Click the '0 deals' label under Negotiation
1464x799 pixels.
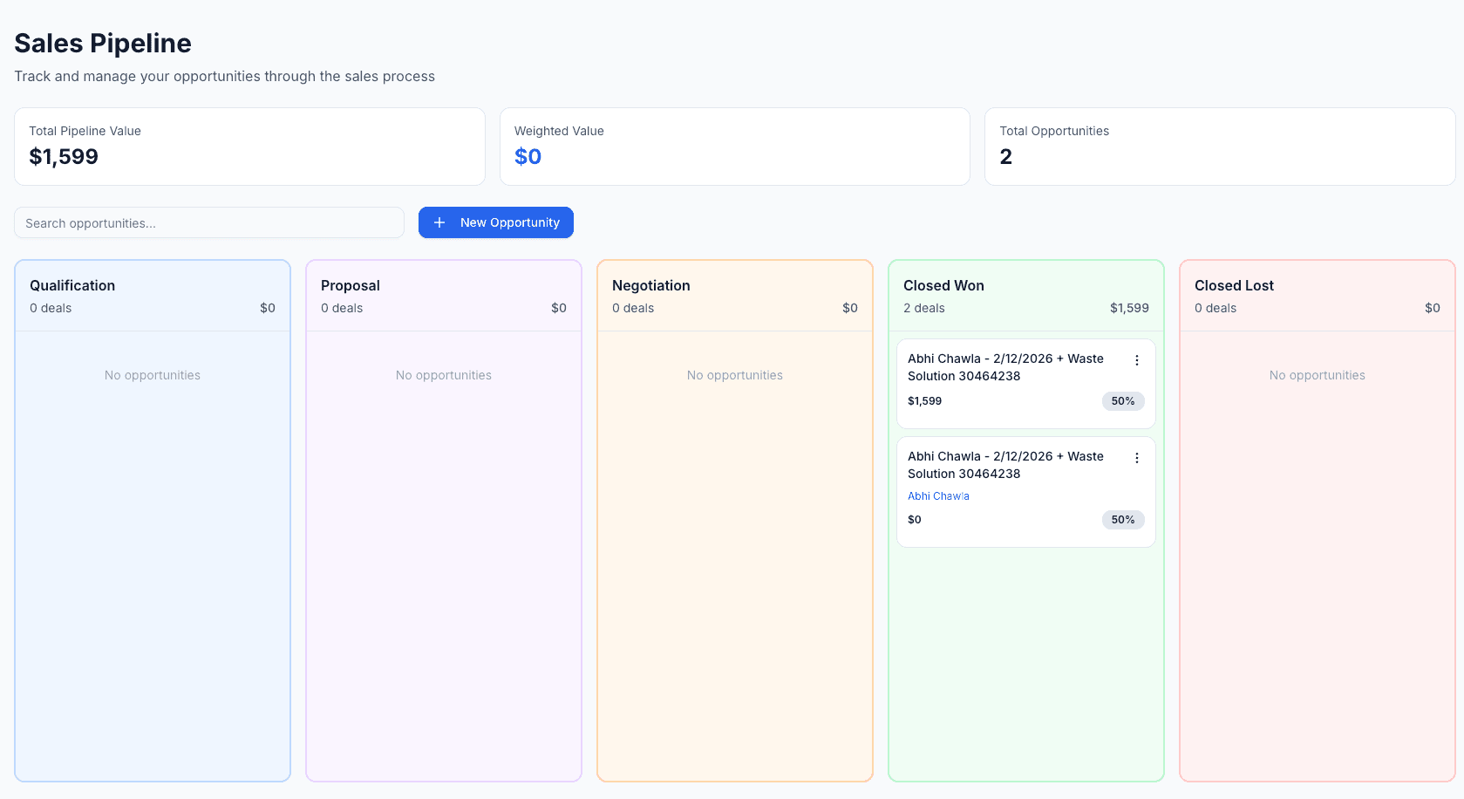(633, 308)
